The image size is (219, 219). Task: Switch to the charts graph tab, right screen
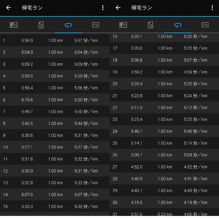point(205,25)
